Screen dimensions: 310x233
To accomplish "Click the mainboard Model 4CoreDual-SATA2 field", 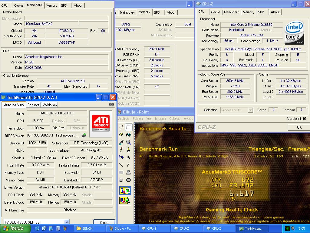I will coord(51,24).
